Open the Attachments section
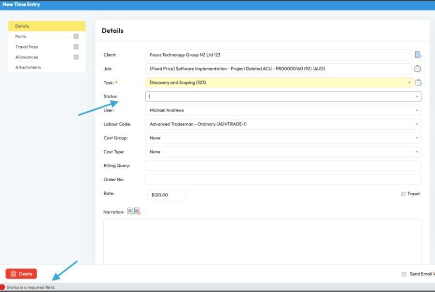Screen dimensions: 435x292 tap(28, 67)
